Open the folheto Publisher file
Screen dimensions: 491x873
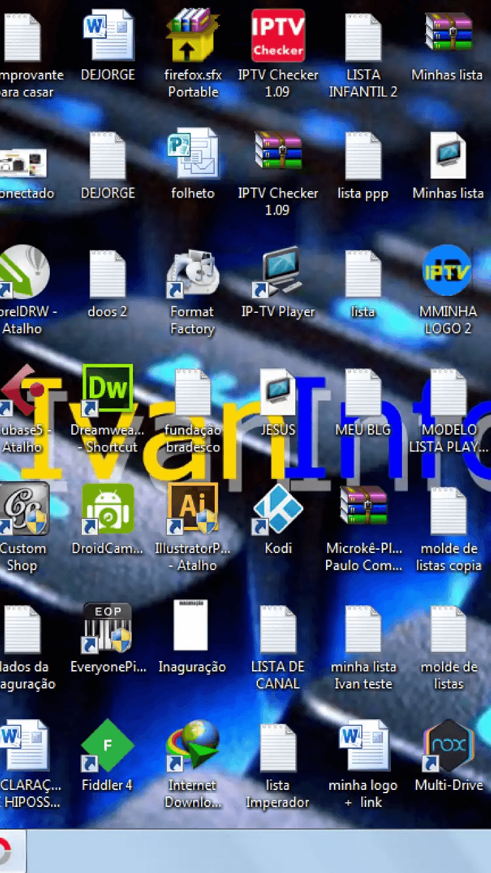(193, 154)
